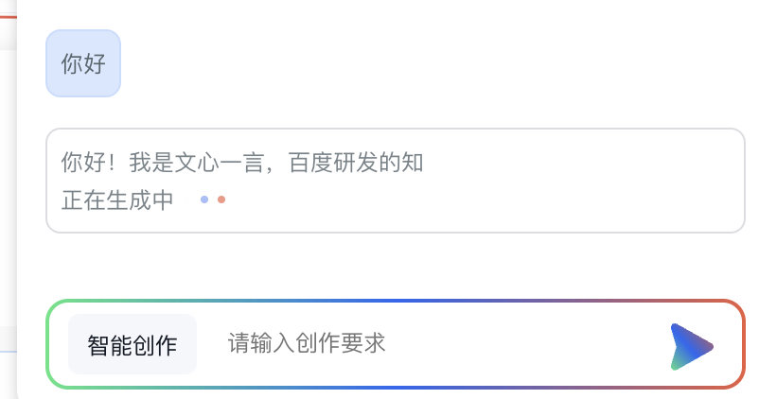
Task: Click the blue loading dot indicator
Action: pos(204,199)
